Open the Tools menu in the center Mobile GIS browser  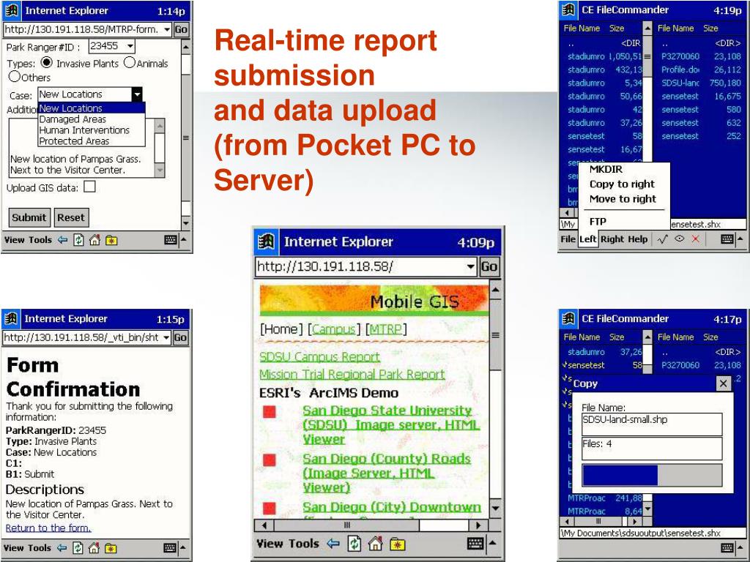click(x=304, y=544)
